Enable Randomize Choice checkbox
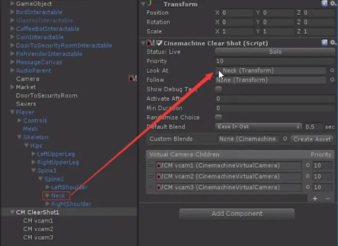This screenshot has width=338, height=246. 218,117
